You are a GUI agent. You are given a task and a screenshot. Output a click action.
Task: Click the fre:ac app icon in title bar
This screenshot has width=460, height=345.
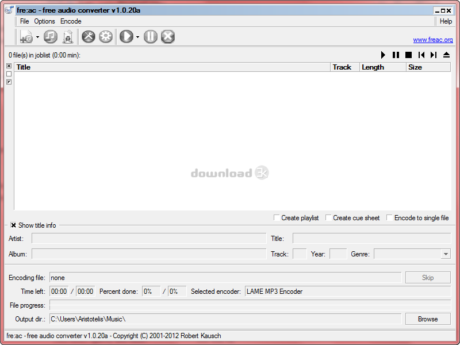[9, 10]
